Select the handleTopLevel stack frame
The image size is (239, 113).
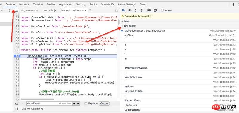click(x=180, y=77)
